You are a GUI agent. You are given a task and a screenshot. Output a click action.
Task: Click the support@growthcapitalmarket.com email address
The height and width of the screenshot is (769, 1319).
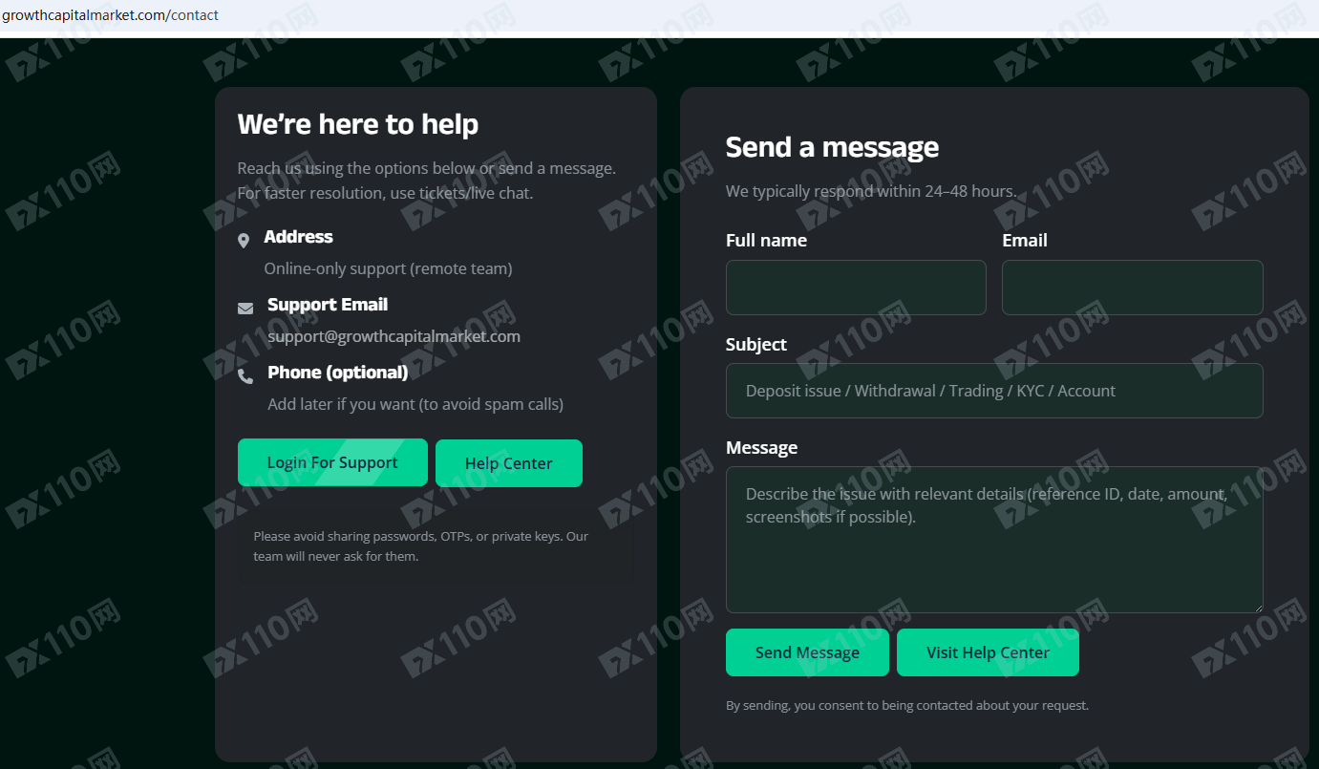click(394, 336)
